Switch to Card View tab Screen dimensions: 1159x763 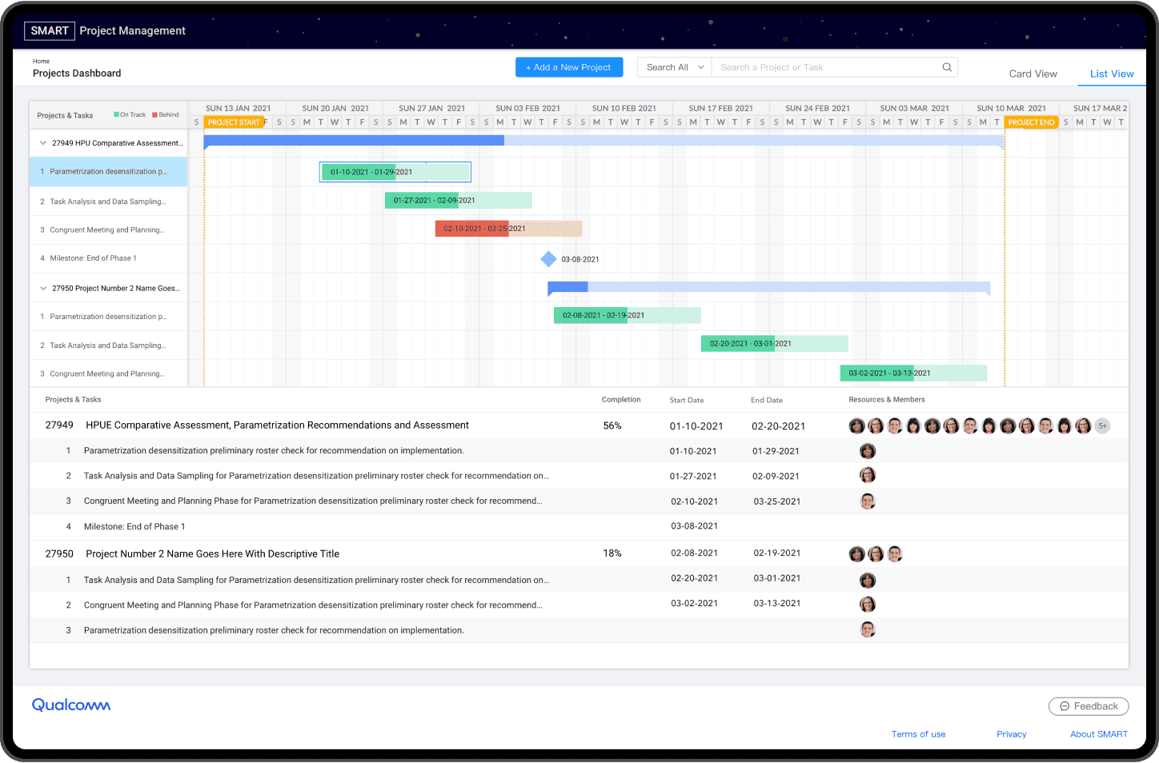1033,74
